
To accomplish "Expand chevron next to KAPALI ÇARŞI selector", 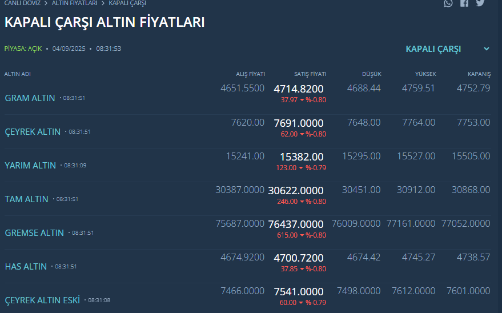I will pos(487,49).
